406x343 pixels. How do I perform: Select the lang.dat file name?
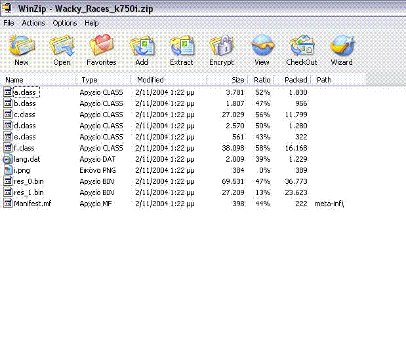[27, 159]
